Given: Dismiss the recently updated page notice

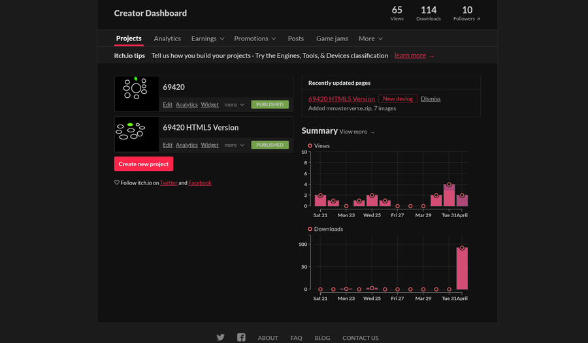Looking at the screenshot, I should [x=431, y=99].
